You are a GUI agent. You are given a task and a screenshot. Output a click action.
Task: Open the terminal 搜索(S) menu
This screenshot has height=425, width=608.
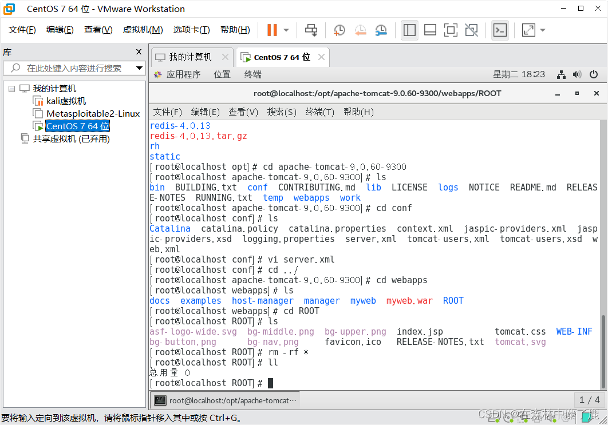pos(282,112)
